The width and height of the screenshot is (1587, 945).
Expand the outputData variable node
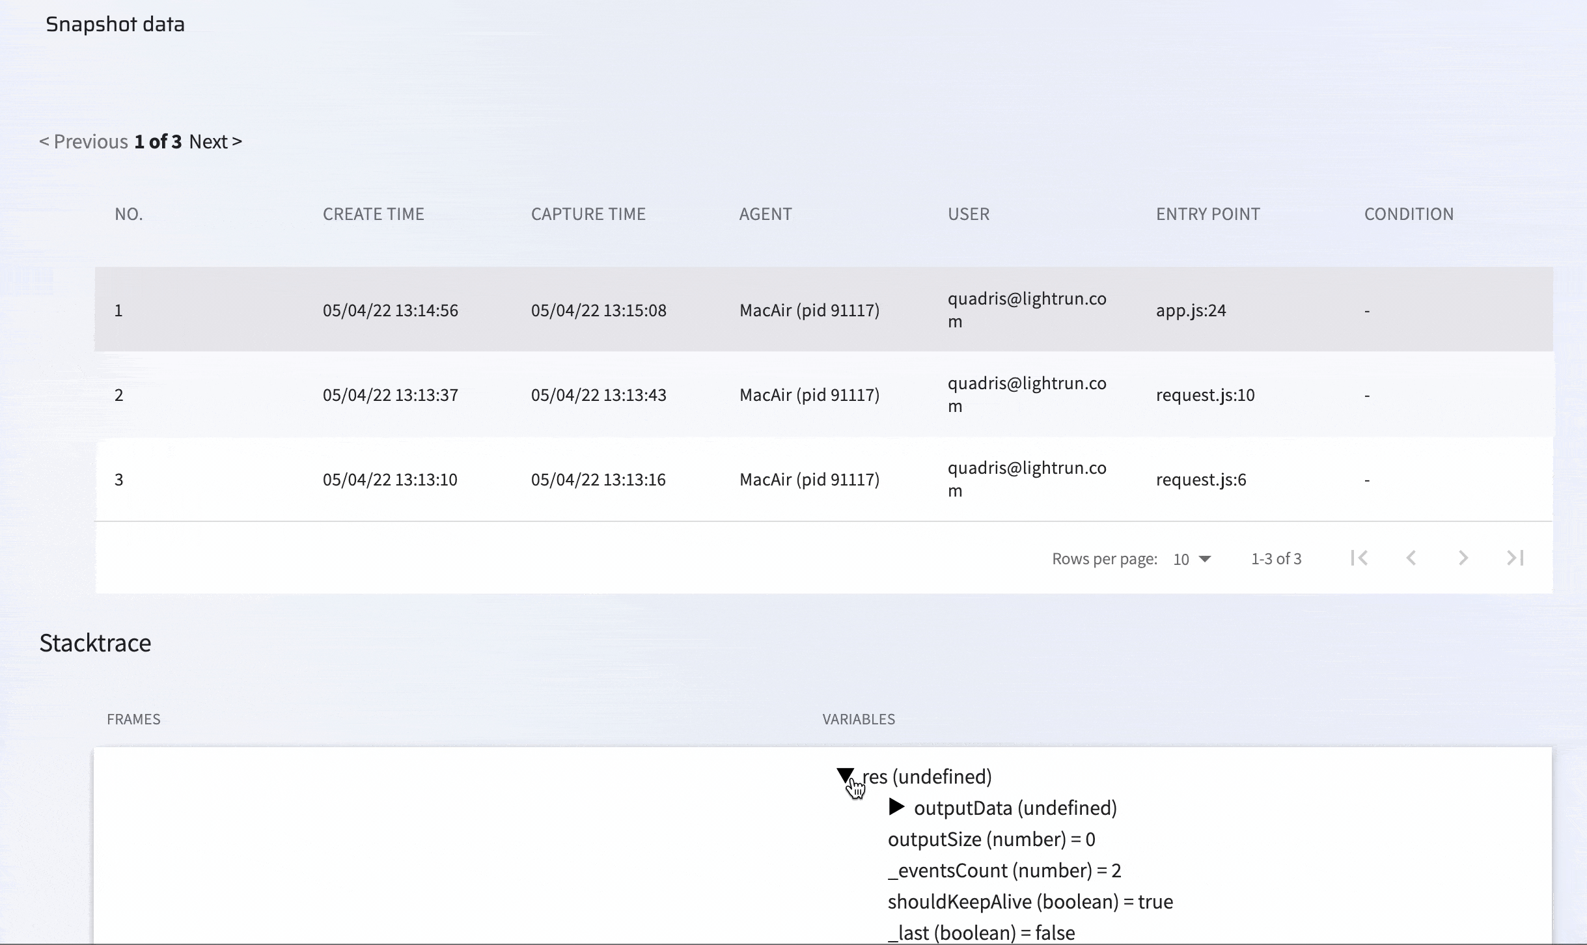[896, 807]
